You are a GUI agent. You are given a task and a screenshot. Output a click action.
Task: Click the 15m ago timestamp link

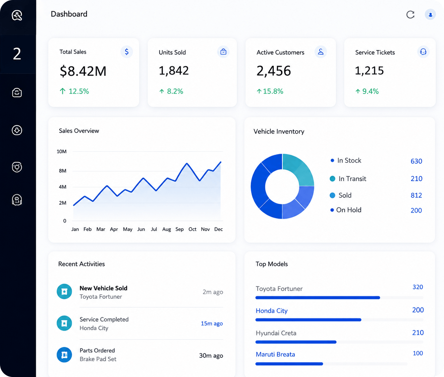click(212, 324)
